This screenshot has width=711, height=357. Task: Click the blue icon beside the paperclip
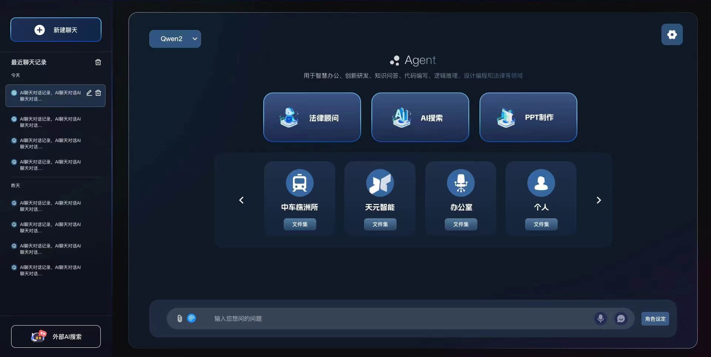(x=191, y=318)
